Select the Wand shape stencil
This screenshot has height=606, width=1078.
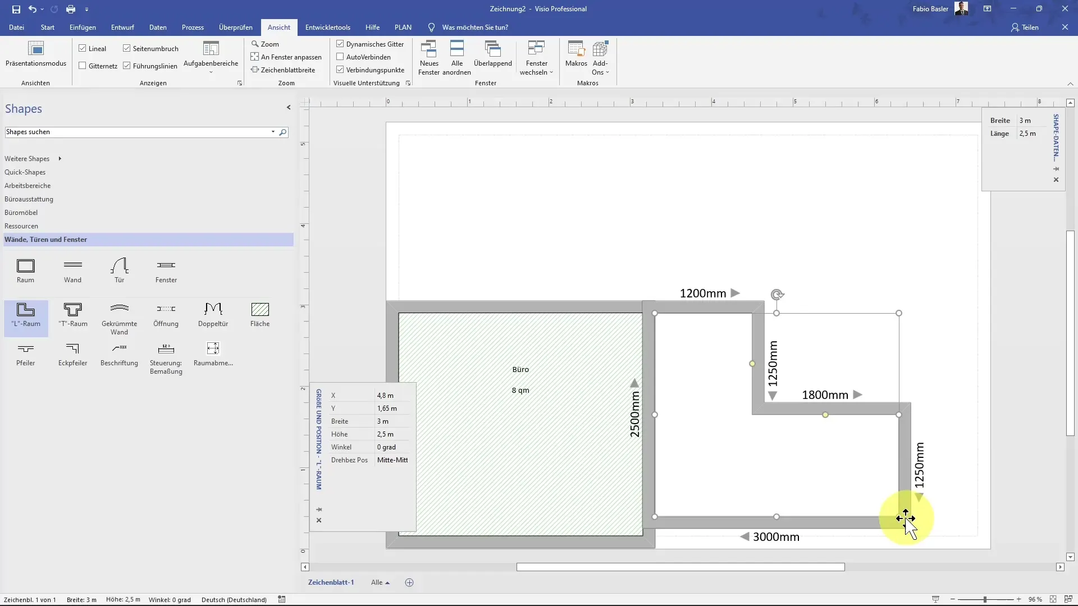[72, 270]
